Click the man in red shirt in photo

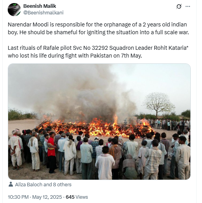click(x=52, y=152)
